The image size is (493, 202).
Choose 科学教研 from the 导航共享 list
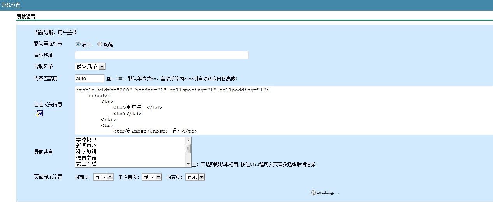(x=86, y=151)
